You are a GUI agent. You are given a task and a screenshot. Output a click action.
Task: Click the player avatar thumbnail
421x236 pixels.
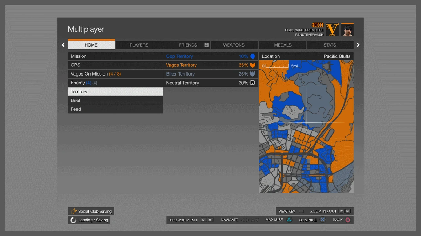pos(347,29)
